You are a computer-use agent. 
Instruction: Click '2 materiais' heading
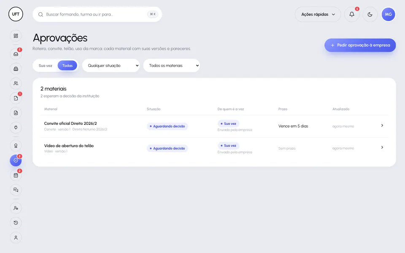pos(54,89)
